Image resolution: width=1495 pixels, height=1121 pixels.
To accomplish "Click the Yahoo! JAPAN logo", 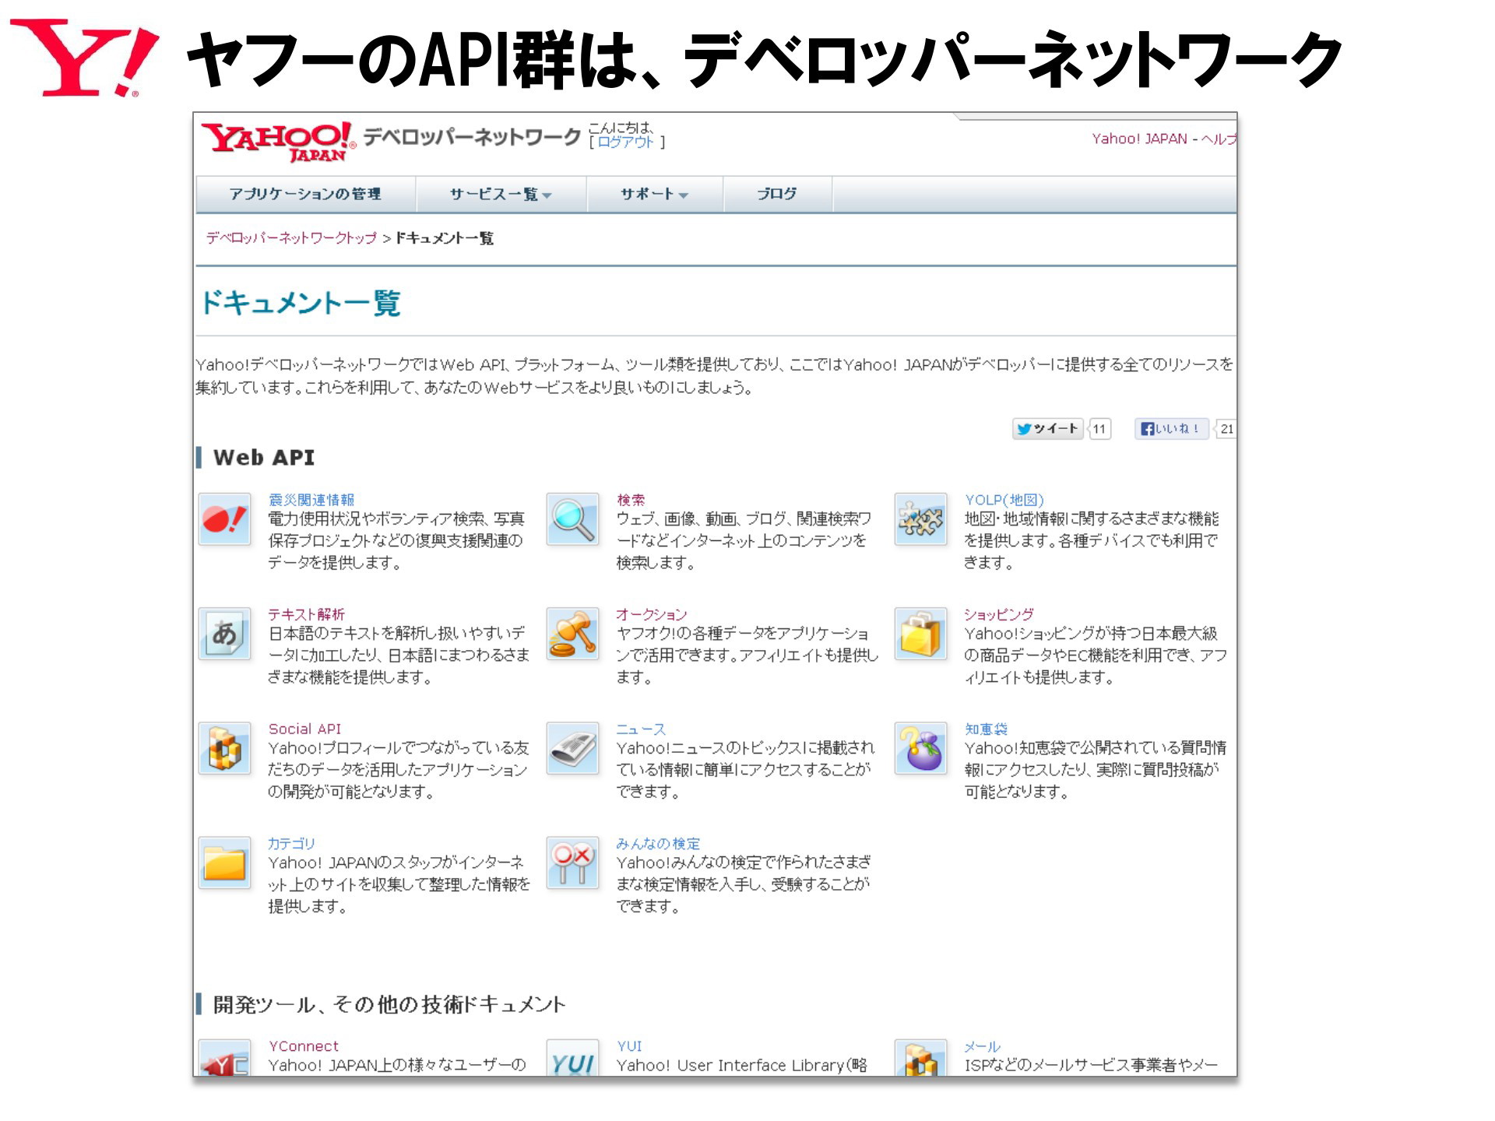I will (x=279, y=142).
